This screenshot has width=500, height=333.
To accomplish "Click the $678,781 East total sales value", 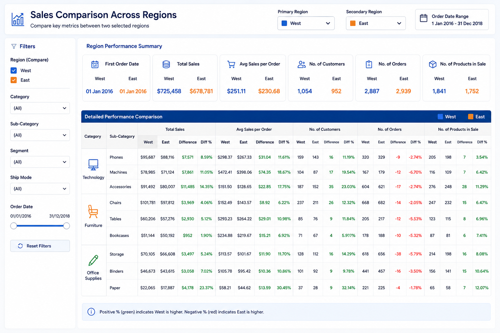I will point(201,91).
